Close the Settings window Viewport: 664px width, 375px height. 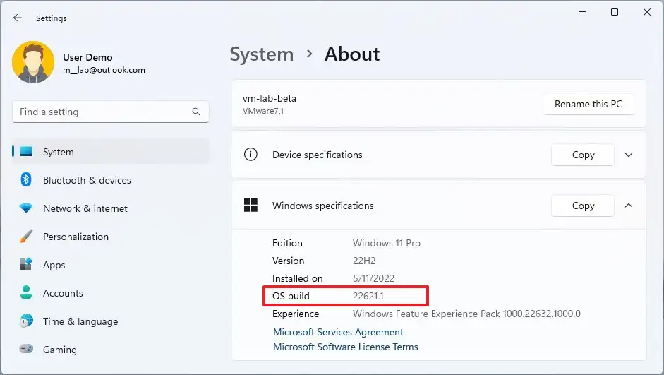pos(646,12)
